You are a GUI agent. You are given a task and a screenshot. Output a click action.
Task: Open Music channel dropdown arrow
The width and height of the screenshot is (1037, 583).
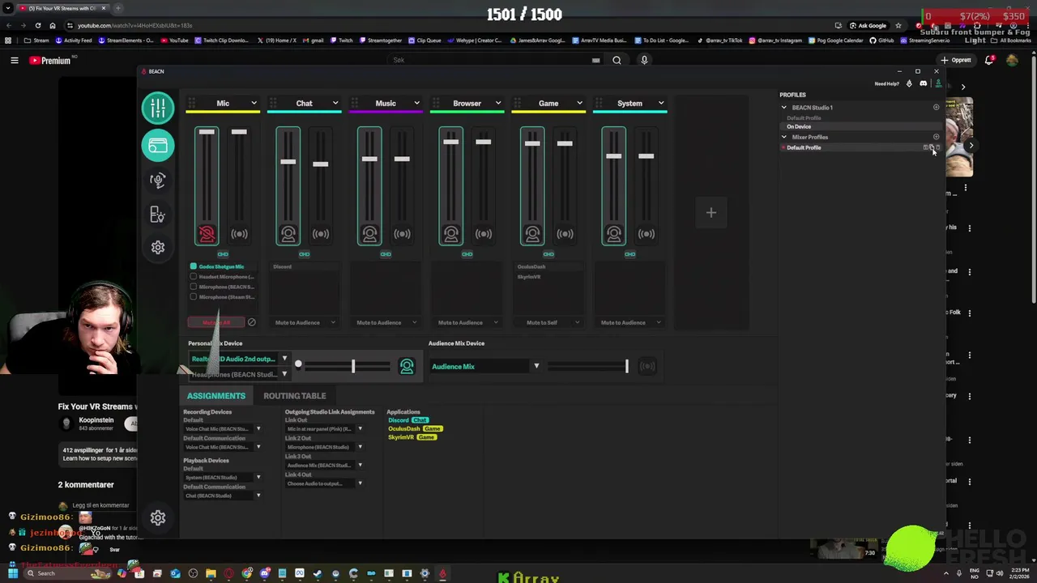click(416, 104)
